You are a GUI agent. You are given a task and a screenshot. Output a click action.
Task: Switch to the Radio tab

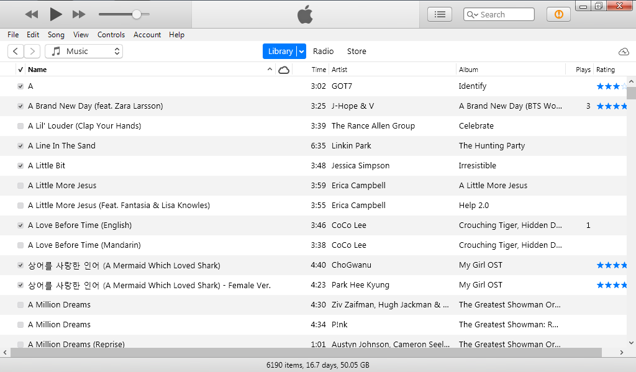coord(323,52)
